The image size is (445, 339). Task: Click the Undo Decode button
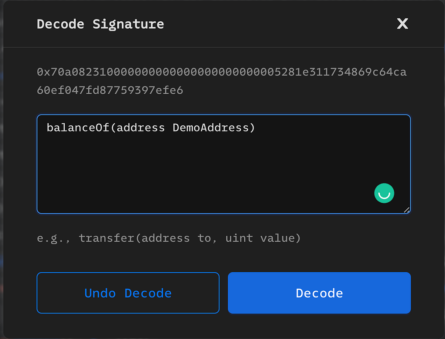pos(128,293)
